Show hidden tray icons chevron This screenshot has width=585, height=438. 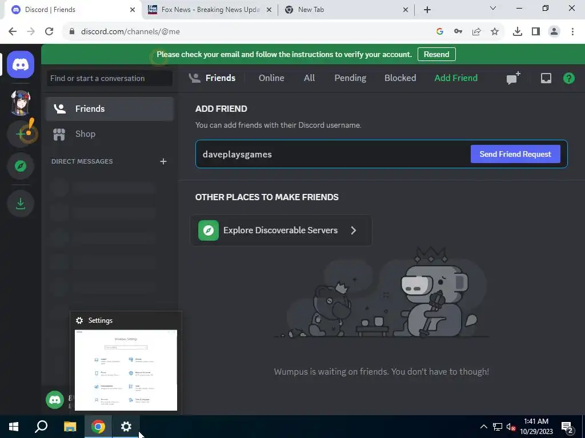coord(483,427)
